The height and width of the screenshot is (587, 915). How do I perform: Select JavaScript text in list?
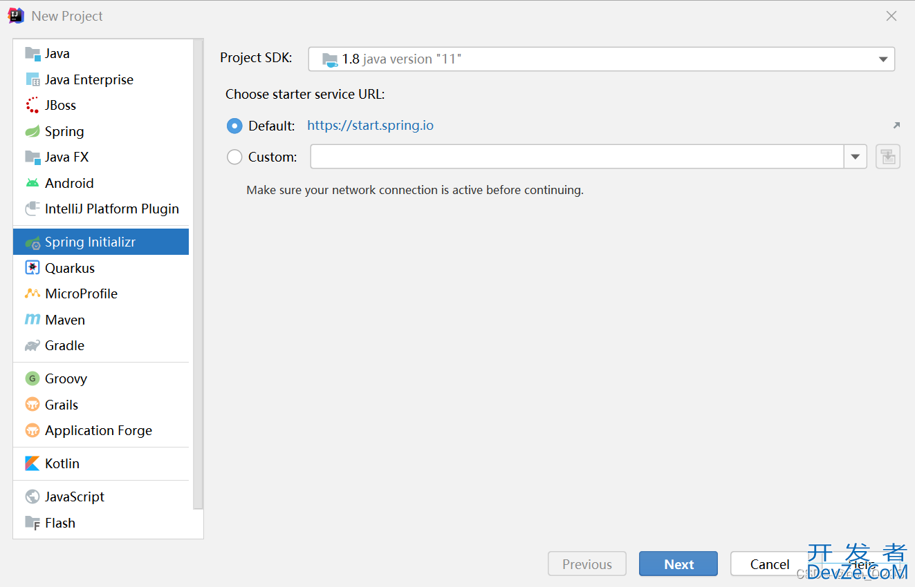pyautogui.click(x=75, y=497)
